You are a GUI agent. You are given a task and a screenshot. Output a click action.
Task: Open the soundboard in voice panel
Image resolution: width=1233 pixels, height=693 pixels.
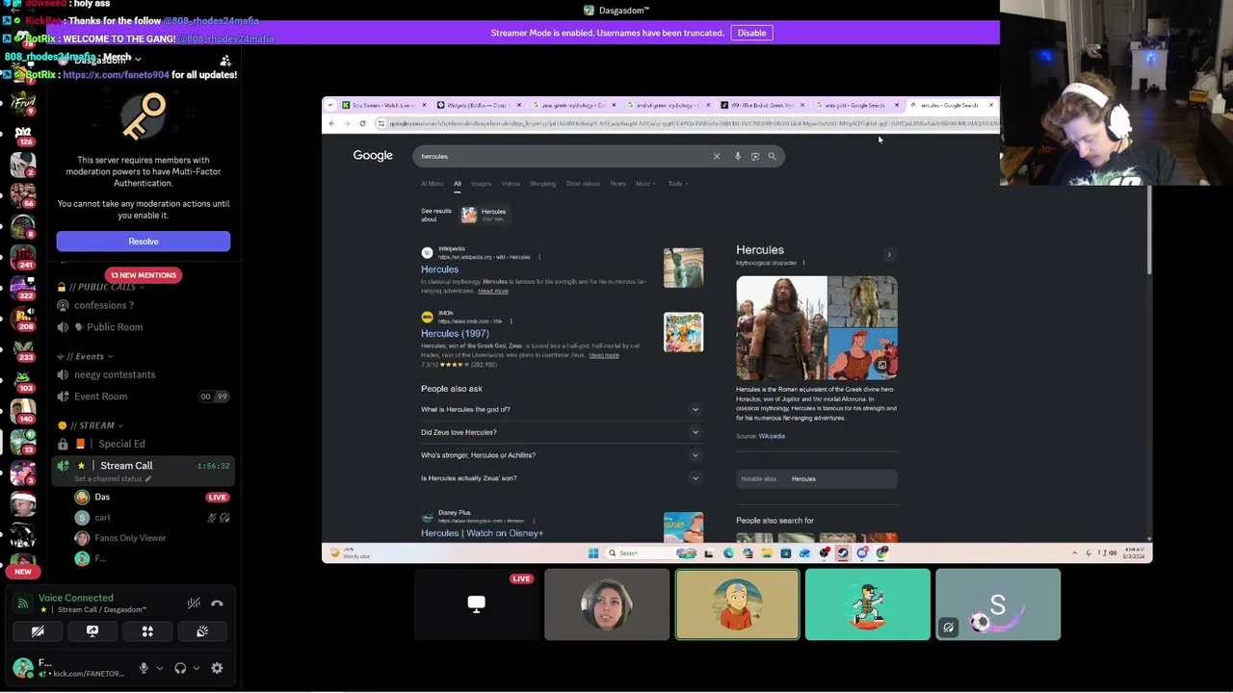coord(202,631)
